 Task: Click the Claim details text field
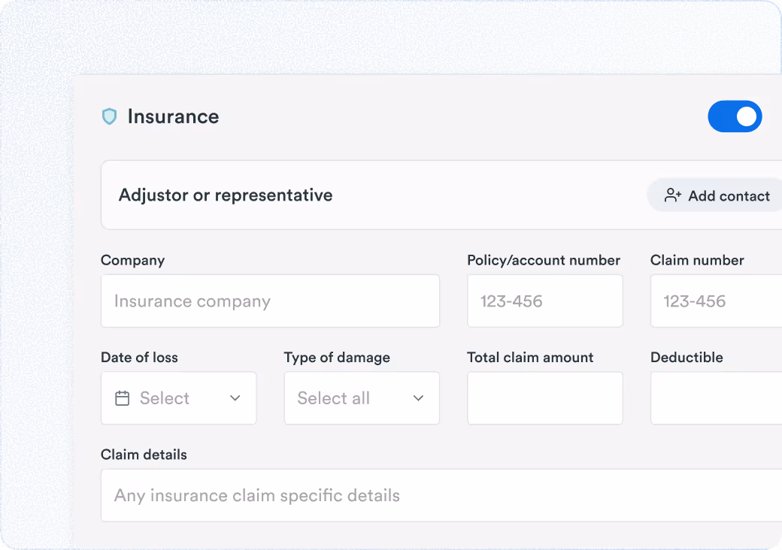click(x=441, y=496)
